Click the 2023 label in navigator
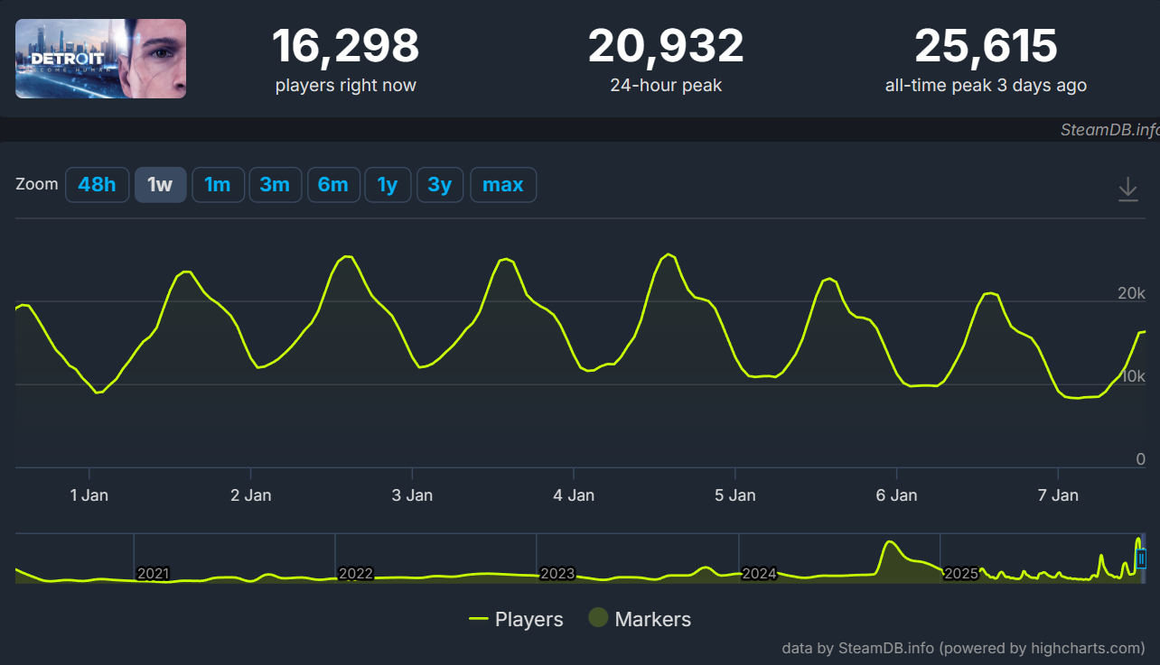The image size is (1160, 665). pyautogui.click(x=557, y=573)
